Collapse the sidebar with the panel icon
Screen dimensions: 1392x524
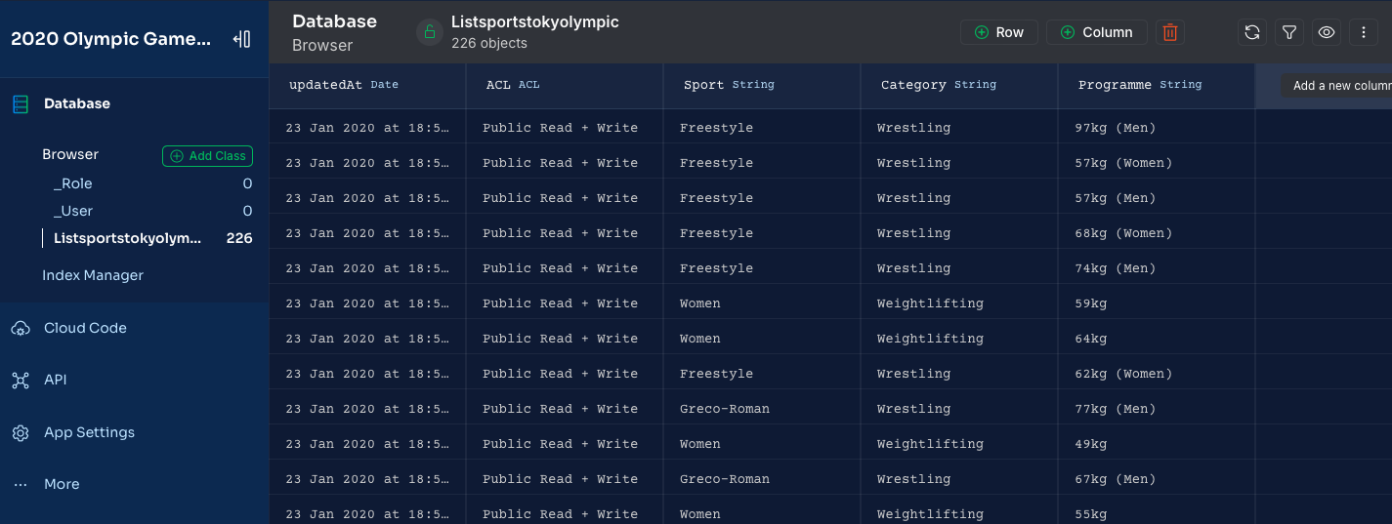tap(241, 39)
